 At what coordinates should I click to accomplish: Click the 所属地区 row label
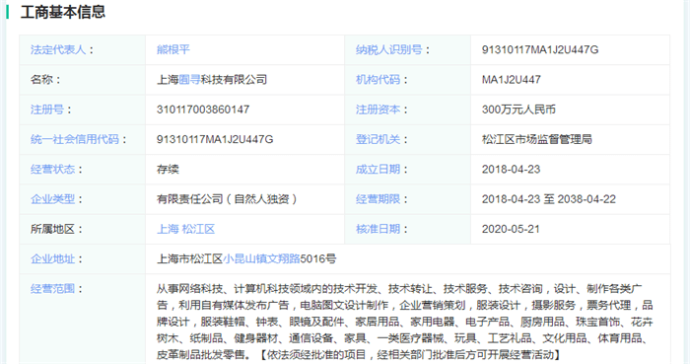[55, 229]
